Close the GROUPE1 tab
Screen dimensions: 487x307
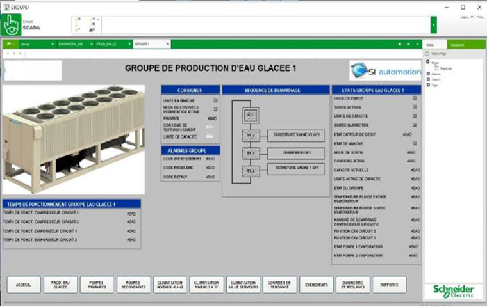(x=168, y=44)
